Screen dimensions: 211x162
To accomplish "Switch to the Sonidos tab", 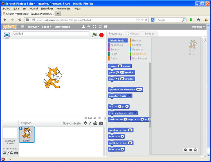I will pyautogui.click(x=149, y=34).
